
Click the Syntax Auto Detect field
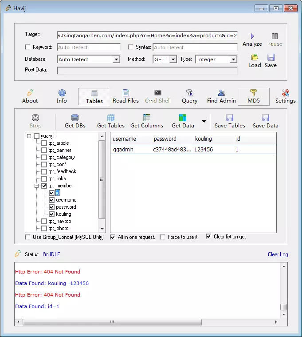point(195,47)
